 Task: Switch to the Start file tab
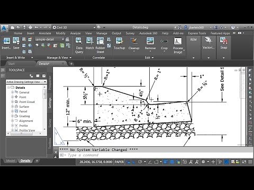tap(12, 63)
